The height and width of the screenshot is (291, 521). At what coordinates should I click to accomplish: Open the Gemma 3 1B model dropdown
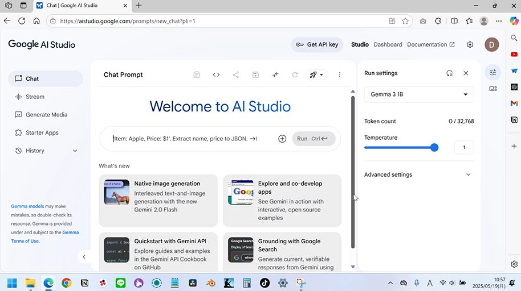click(419, 94)
